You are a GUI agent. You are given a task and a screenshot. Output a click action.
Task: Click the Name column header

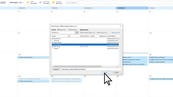[x=54, y=36]
